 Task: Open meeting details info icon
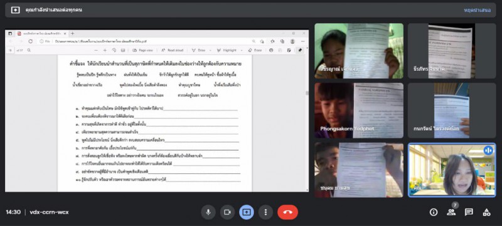click(x=434, y=212)
